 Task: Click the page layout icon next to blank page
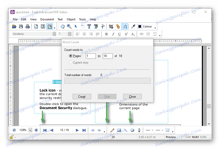pos(43,26)
